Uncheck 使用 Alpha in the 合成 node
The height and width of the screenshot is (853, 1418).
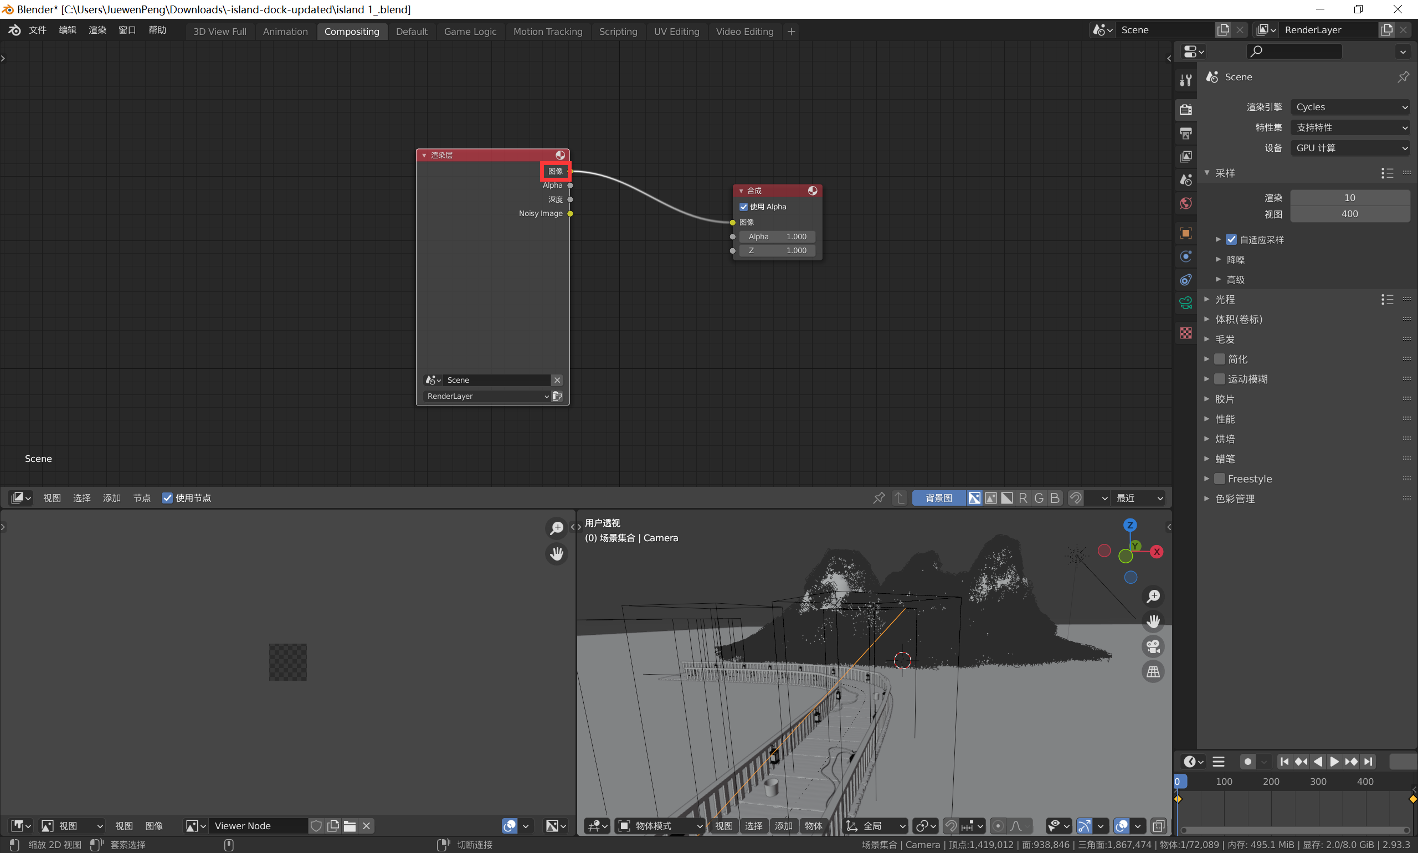coord(744,207)
